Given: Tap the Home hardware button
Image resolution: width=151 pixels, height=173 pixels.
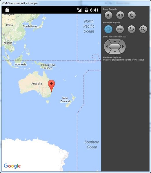Looking at the screenshot, I should [x=108, y=29].
